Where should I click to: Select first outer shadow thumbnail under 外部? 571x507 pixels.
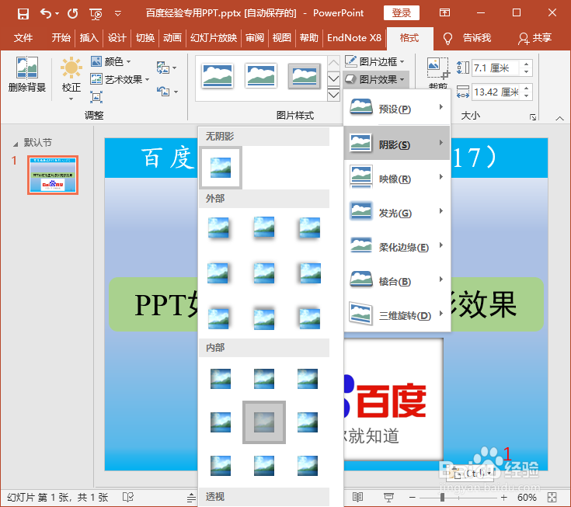pos(218,227)
